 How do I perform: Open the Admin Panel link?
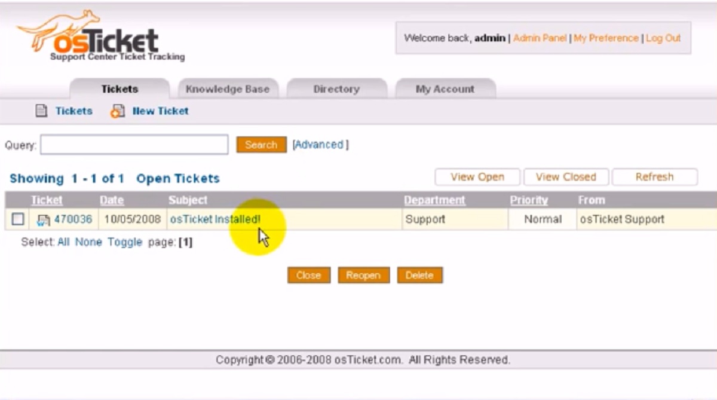click(x=540, y=38)
